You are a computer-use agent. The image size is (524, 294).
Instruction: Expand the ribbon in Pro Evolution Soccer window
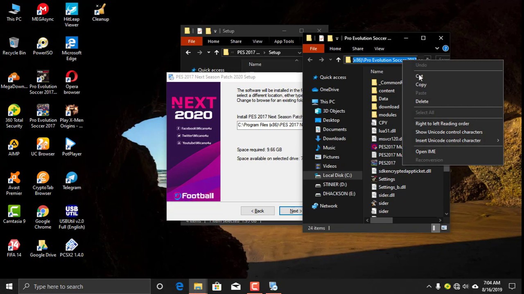click(437, 49)
